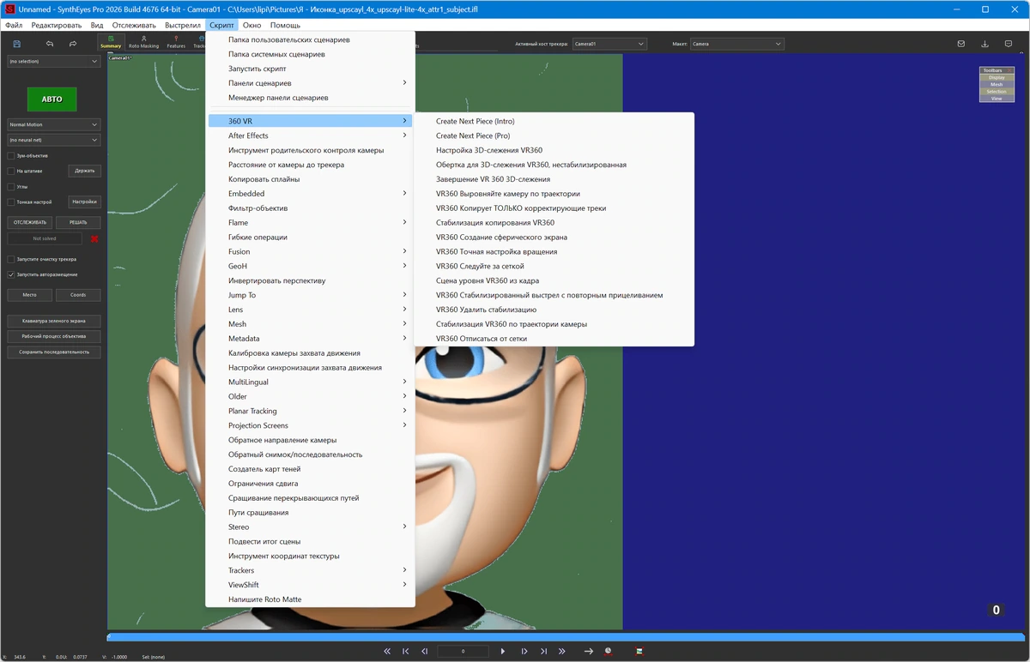Enable the На штативе checkbox
Image resolution: width=1030 pixels, height=662 pixels.
click(10, 171)
